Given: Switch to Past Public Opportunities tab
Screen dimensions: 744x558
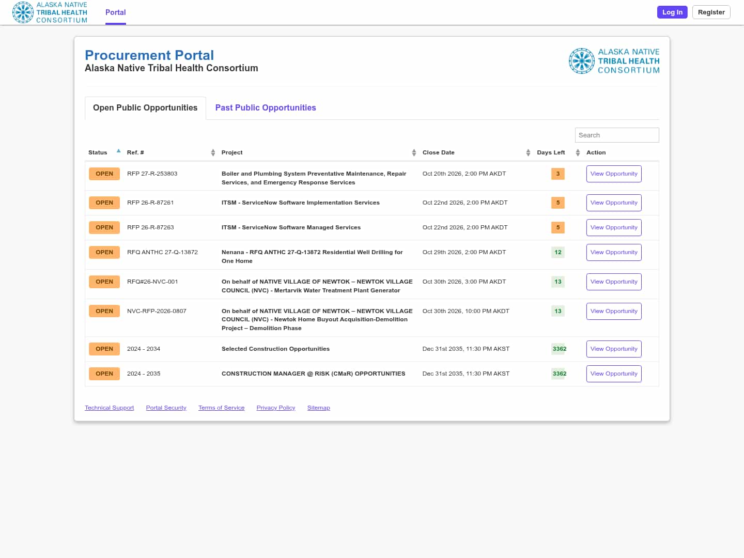Looking at the screenshot, I should click(x=266, y=107).
